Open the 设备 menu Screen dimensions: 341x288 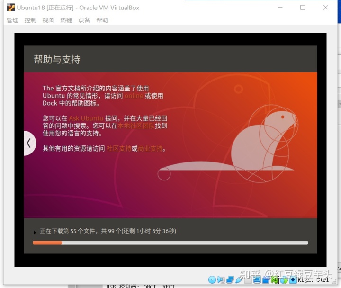[x=84, y=20]
